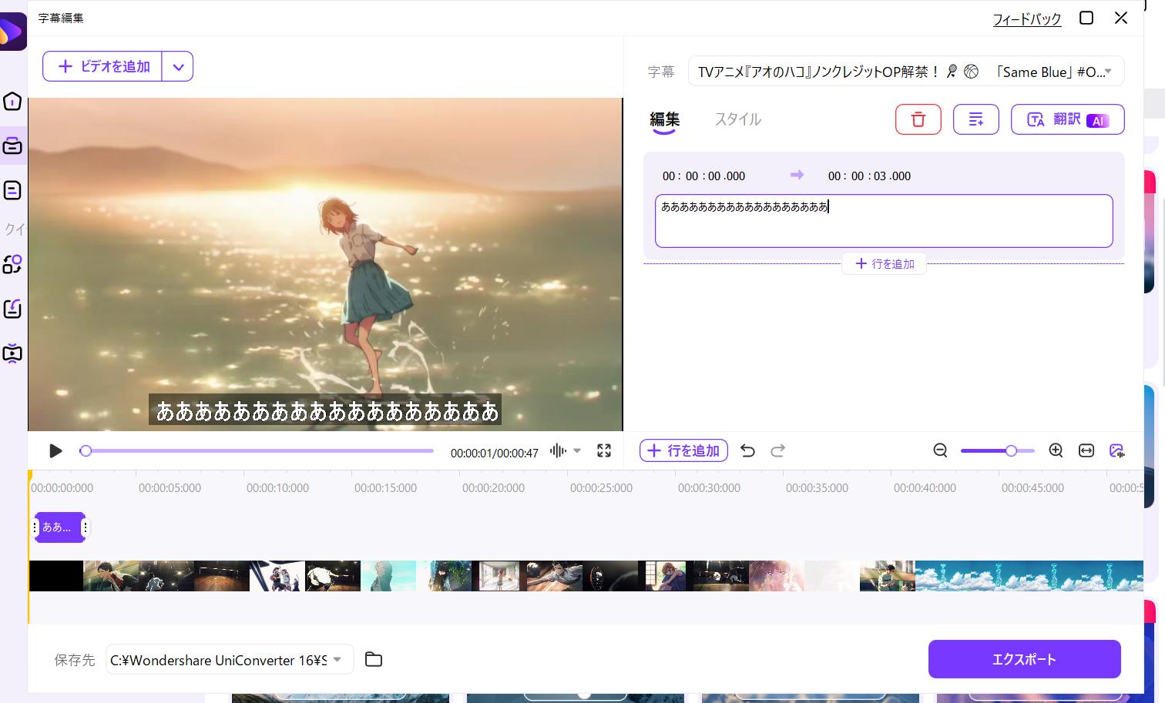Edit the end time 00:00:03.000
The image size is (1165, 703).
coord(869,176)
